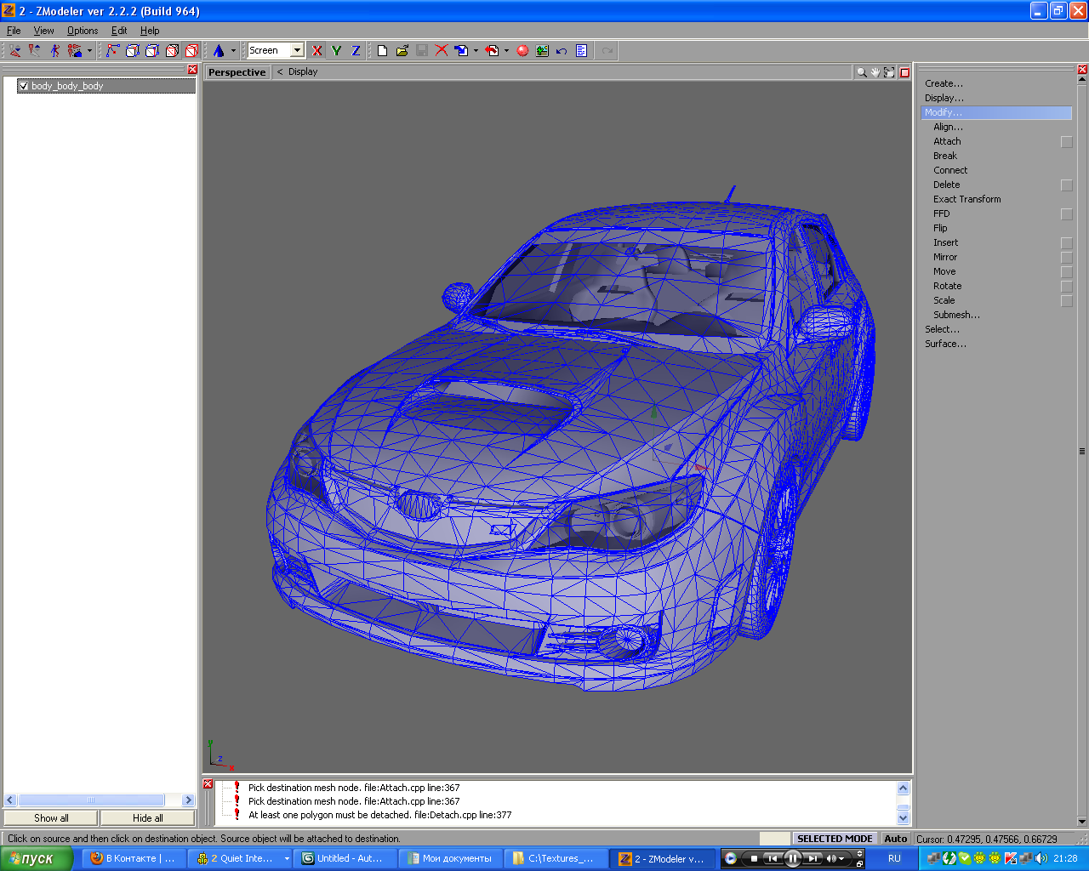Tick the checkbox next to Attach
Image resolution: width=1089 pixels, height=871 pixels.
[x=1066, y=142]
